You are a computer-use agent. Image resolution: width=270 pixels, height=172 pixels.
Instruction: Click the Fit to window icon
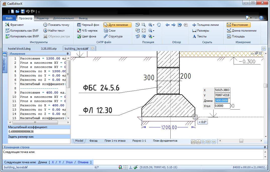(x=144, y=30)
